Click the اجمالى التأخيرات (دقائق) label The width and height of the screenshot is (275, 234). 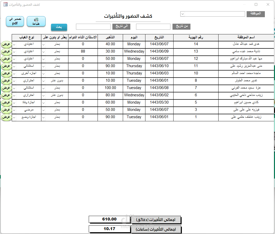click(x=156, y=220)
